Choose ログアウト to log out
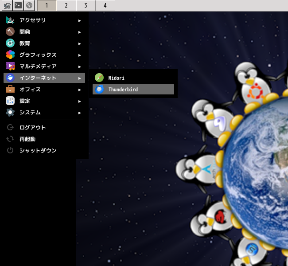The image size is (288, 266). click(x=44, y=127)
